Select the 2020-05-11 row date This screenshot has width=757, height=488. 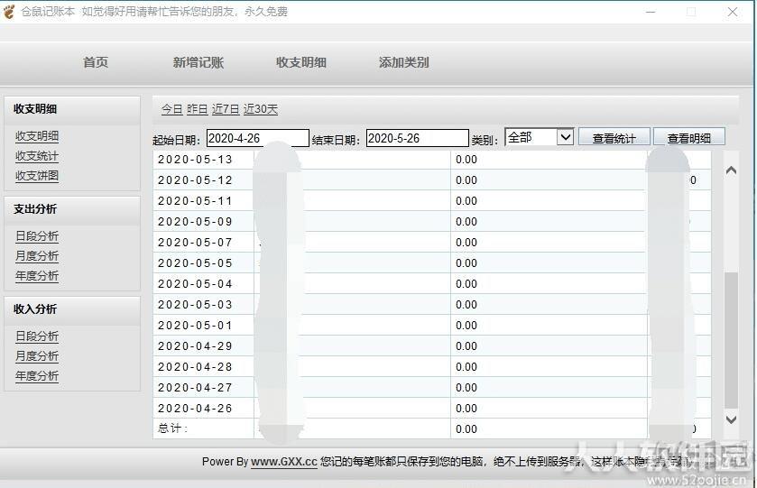[x=195, y=201]
